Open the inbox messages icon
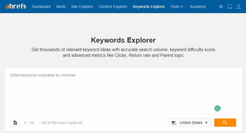The width and height of the screenshot is (246, 133). click(x=230, y=7)
